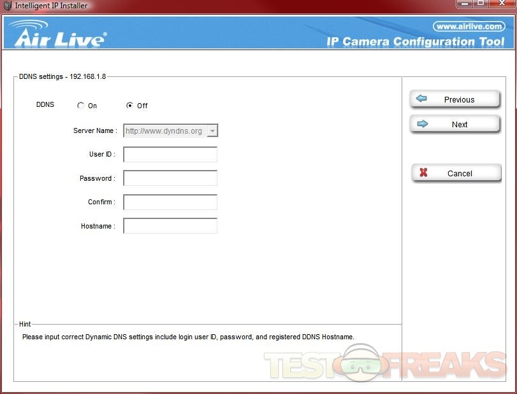Expand the Server Name dropdown arrow

click(212, 131)
